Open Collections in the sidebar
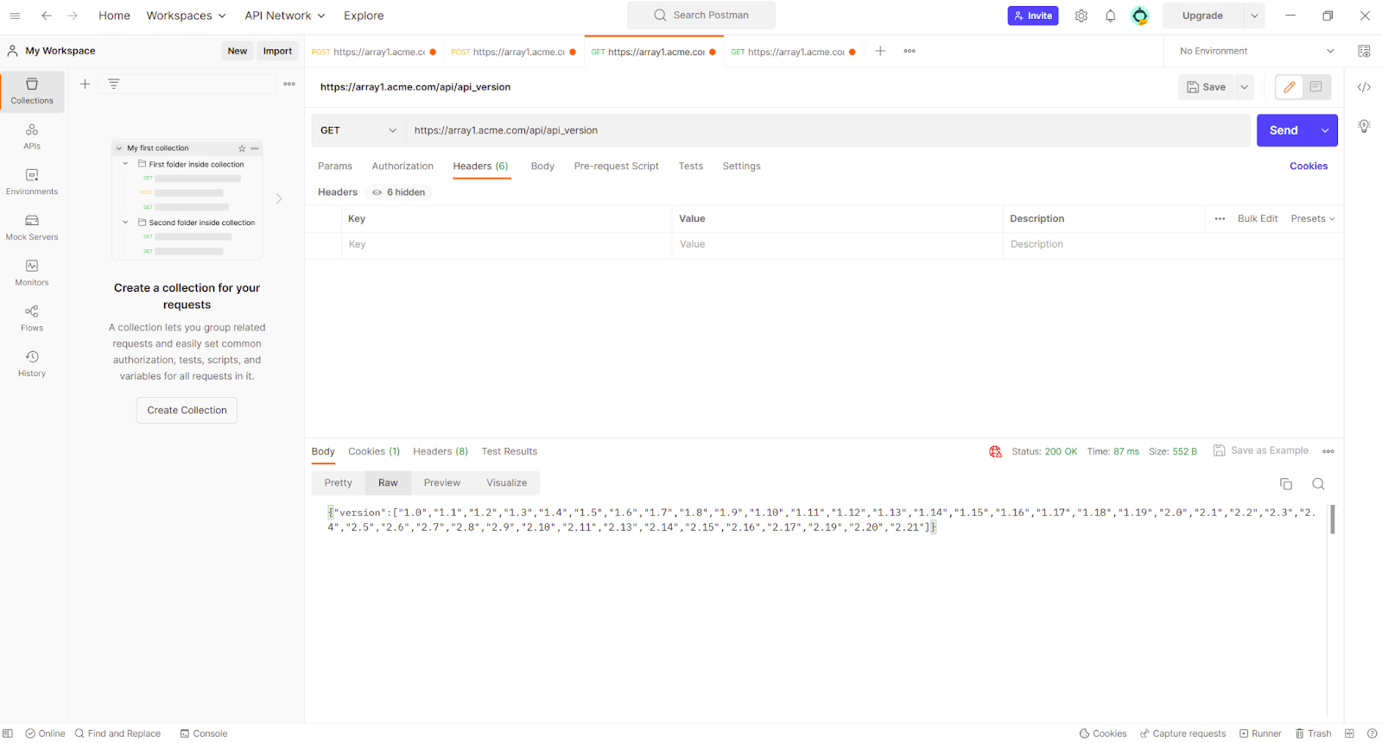 pos(32,91)
